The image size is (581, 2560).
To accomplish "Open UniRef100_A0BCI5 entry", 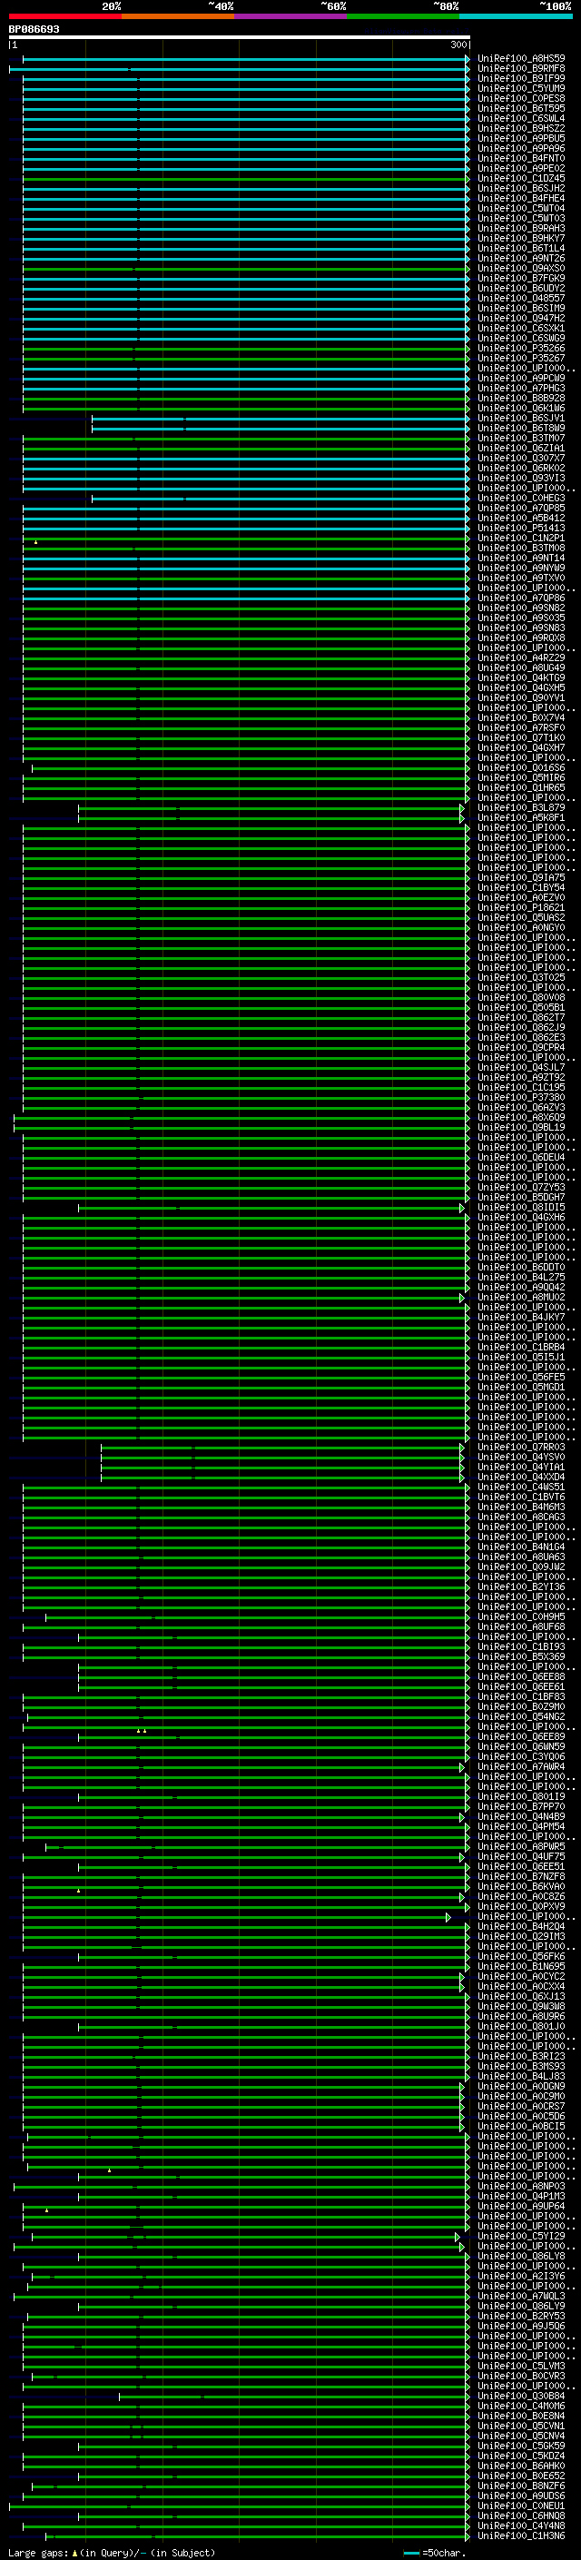I will coord(521,2126).
